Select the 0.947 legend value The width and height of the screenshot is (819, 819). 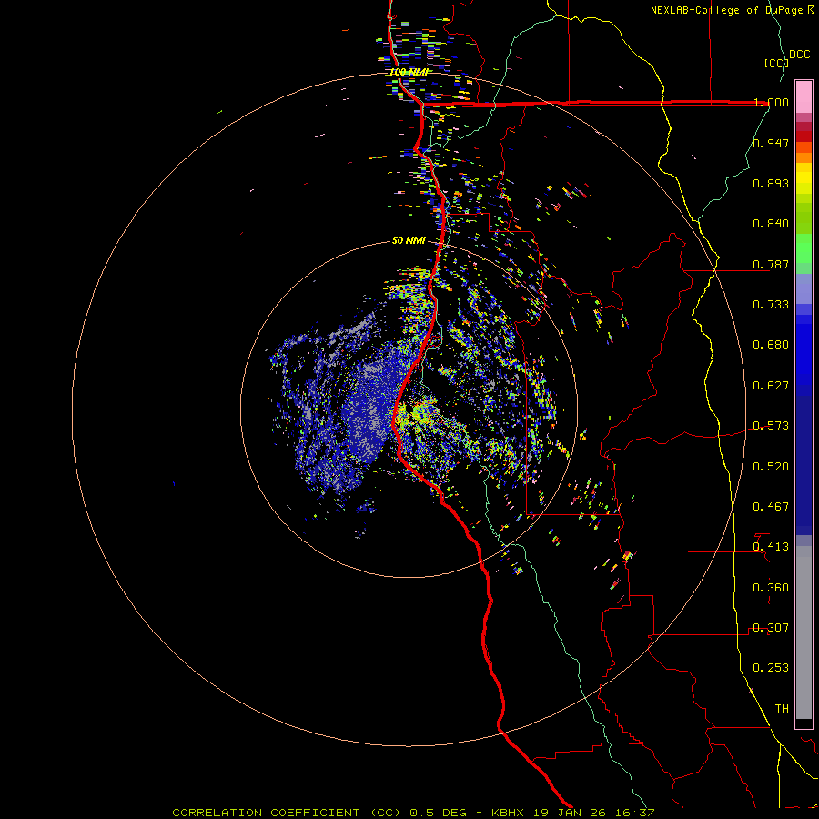pos(771,143)
